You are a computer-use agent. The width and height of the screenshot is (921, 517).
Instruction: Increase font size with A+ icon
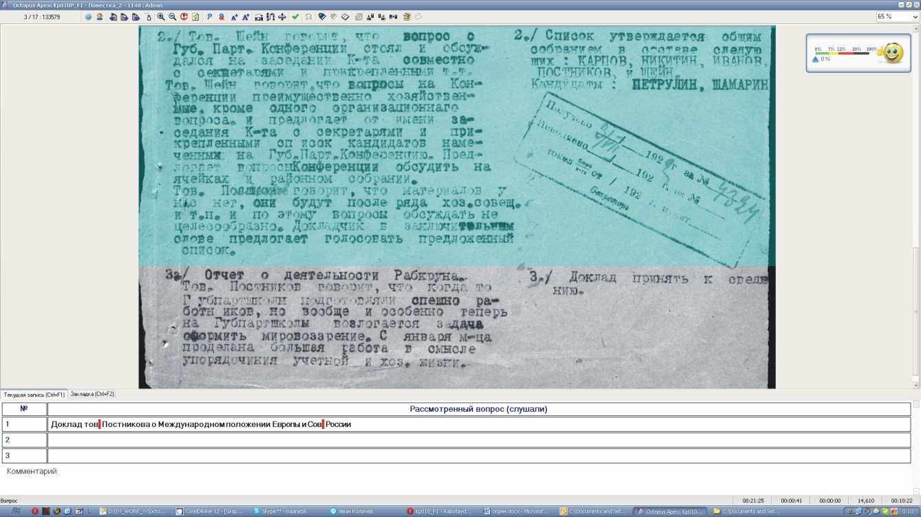(234, 16)
